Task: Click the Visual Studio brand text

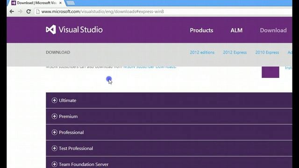Action: tap(81, 30)
